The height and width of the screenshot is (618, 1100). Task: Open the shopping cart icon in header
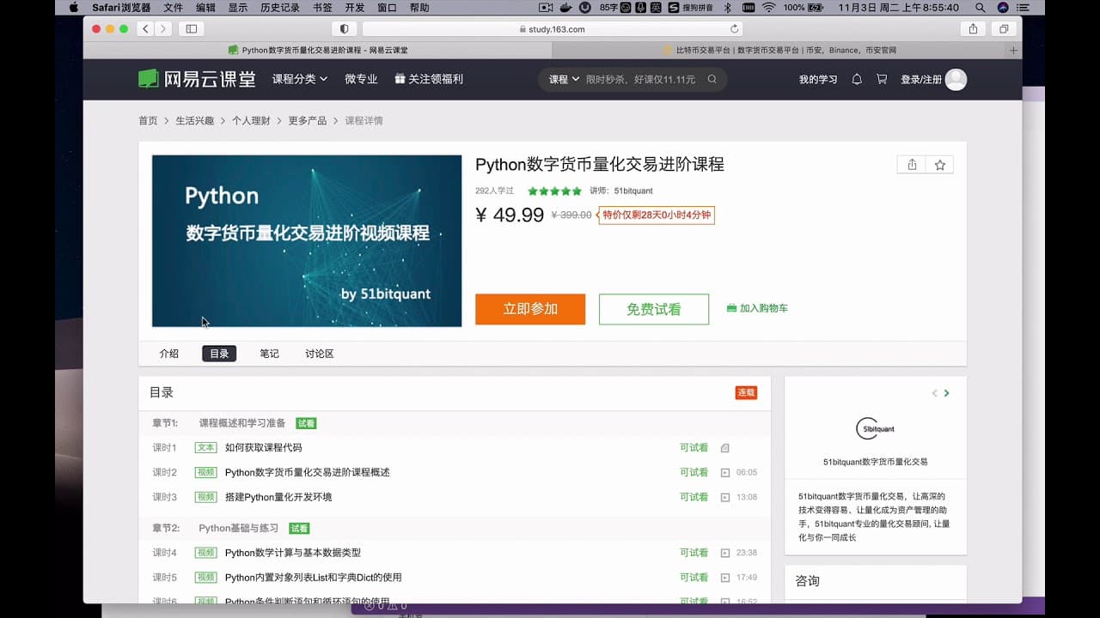click(x=882, y=79)
